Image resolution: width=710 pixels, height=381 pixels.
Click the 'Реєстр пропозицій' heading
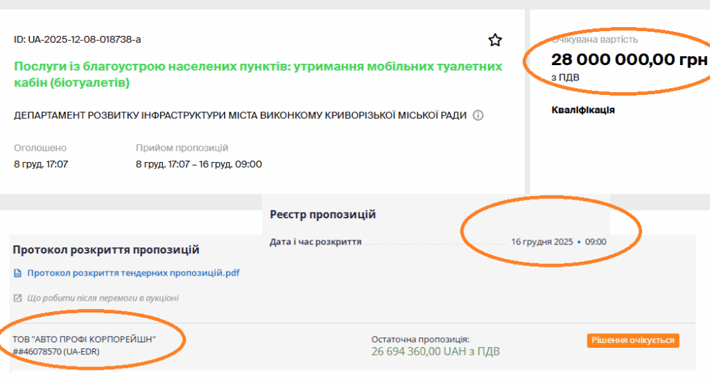point(322,215)
